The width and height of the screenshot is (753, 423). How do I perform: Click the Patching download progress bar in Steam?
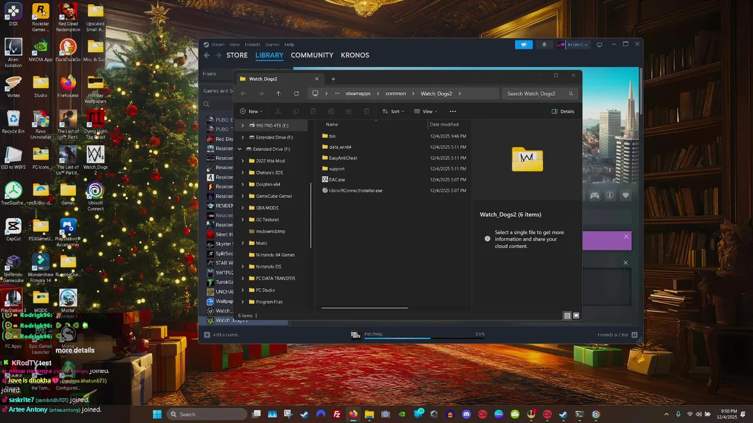click(x=424, y=338)
